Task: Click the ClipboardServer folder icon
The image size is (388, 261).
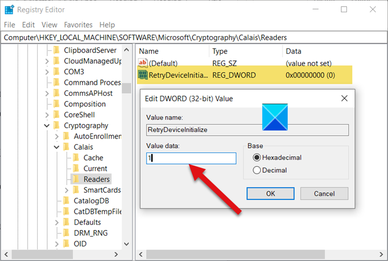Action: coord(57,50)
